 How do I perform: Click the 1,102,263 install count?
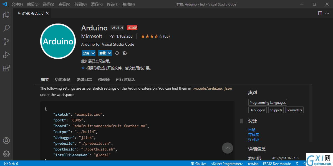point(124,36)
